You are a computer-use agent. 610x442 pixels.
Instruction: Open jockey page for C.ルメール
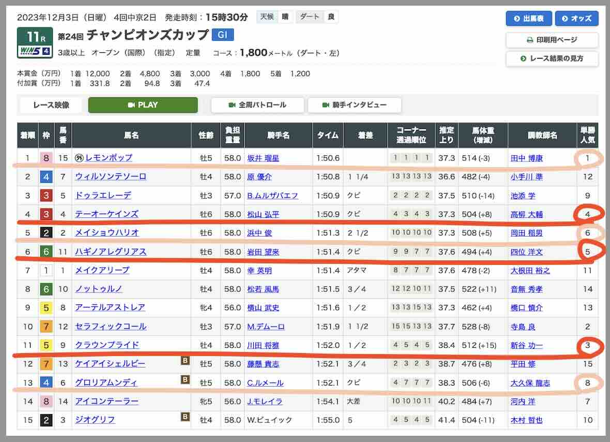point(265,383)
